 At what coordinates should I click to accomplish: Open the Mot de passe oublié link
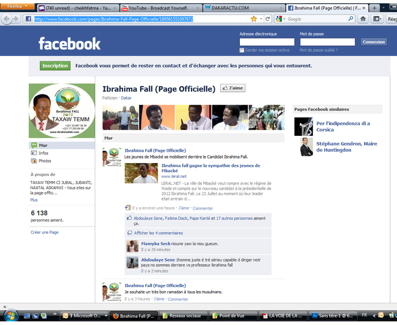coord(319,50)
